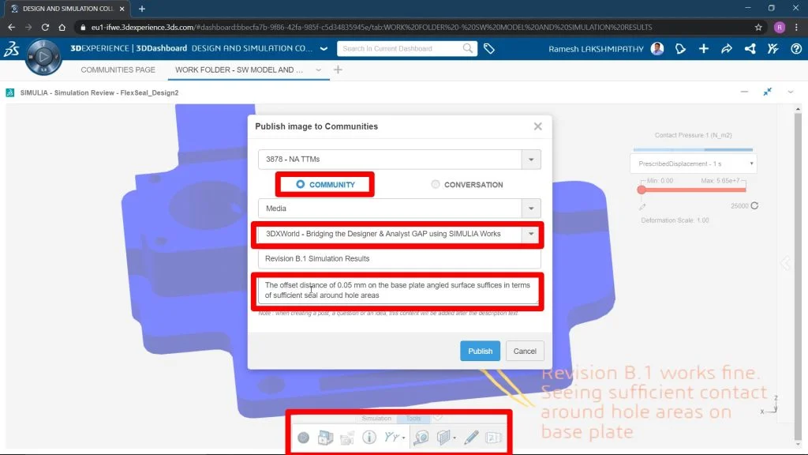Screen dimensions: 808x455
Task: Open the notifications bell icon
Action: point(680,49)
